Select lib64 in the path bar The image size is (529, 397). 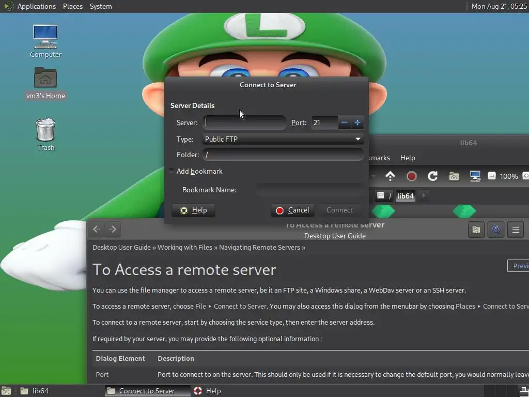(405, 196)
